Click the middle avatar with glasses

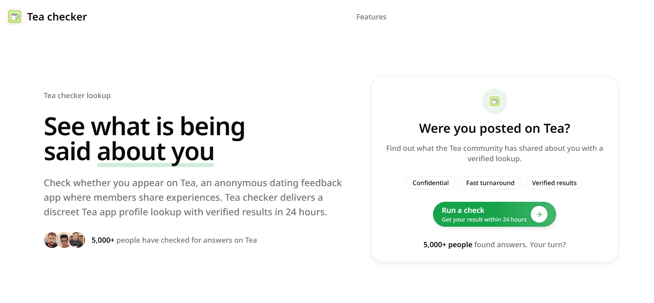(64, 240)
